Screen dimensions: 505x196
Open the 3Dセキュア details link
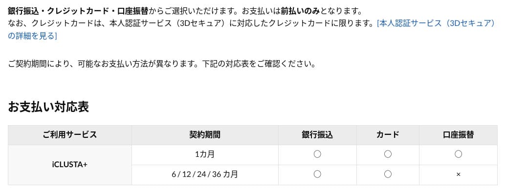coord(436,23)
